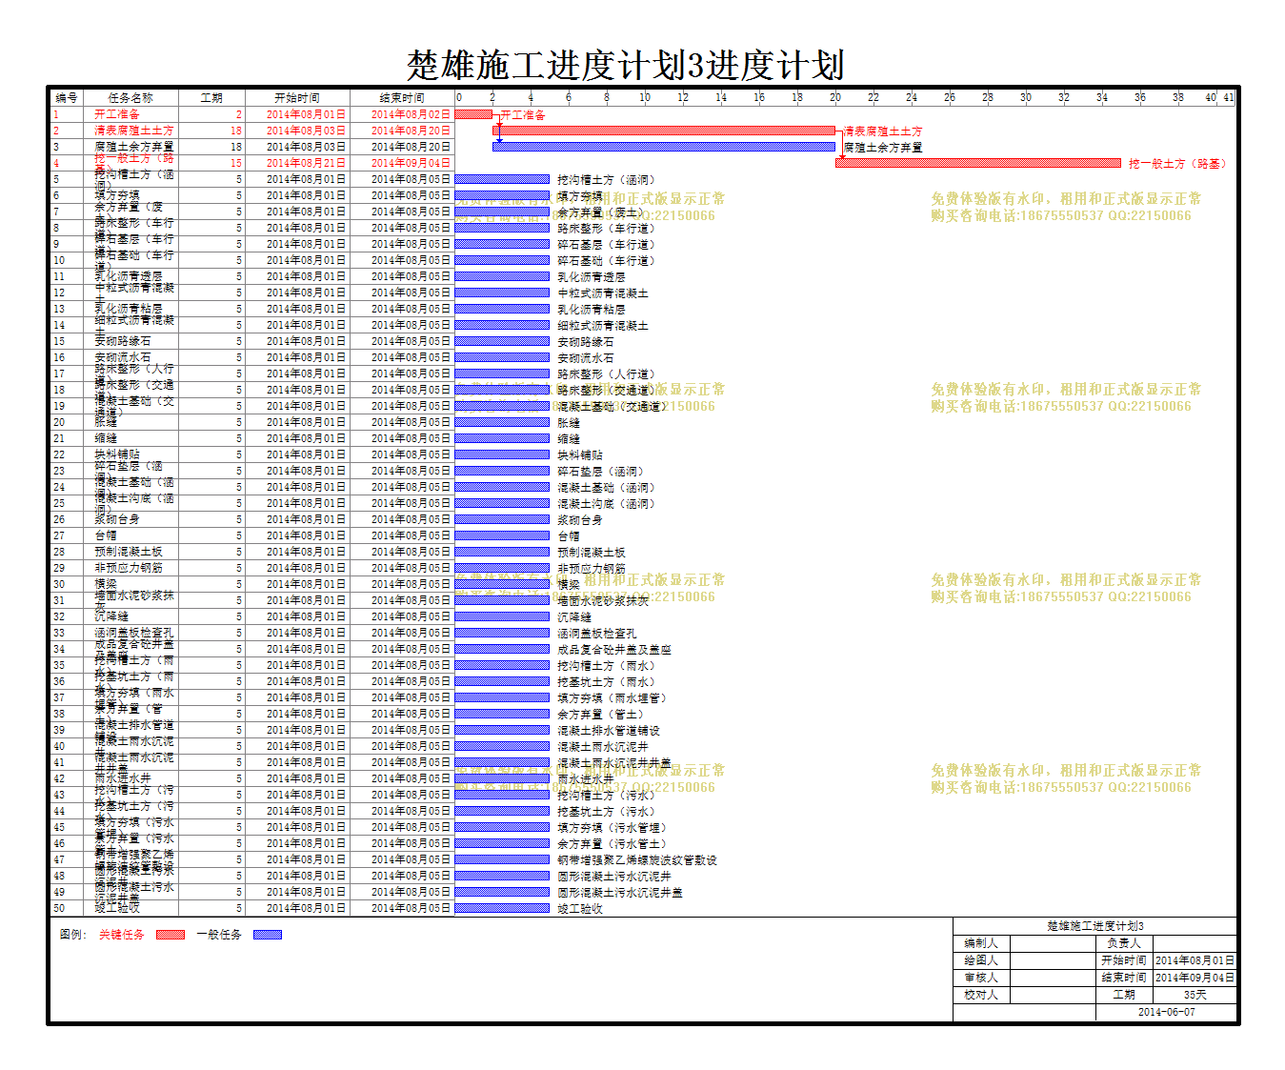The image size is (1285, 1070).
Task: Click the 2014-06-07 date in title block
Action: 1166,1012
